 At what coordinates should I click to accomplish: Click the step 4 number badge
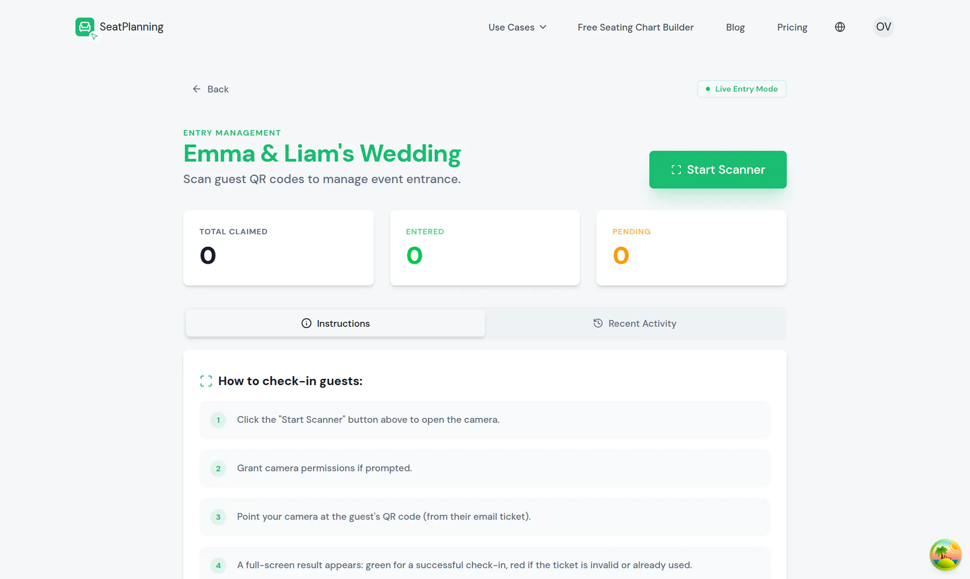[218, 566]
